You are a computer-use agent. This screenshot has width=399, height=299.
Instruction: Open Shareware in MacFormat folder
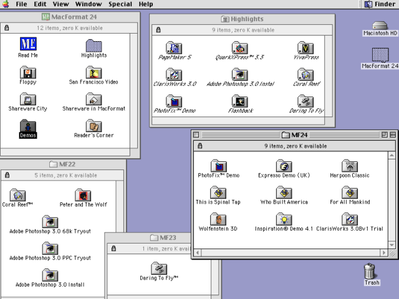94,99
